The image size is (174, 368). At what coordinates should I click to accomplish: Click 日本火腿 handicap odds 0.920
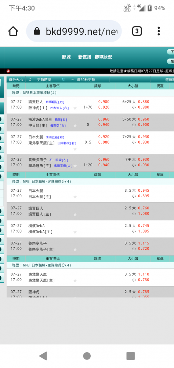point(104,137)
